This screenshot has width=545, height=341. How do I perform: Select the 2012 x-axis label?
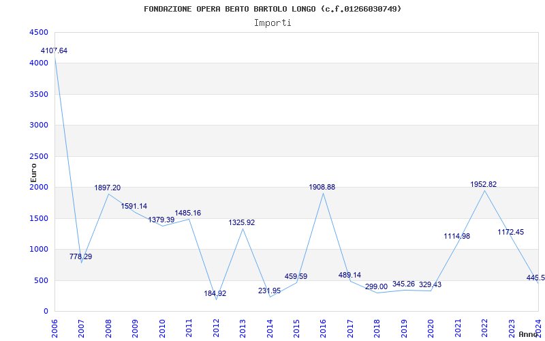coord(216,328)
